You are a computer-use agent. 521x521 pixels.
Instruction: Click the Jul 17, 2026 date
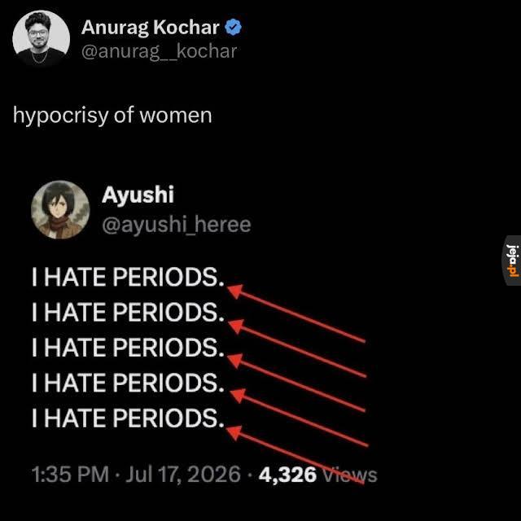click(183, 474)
